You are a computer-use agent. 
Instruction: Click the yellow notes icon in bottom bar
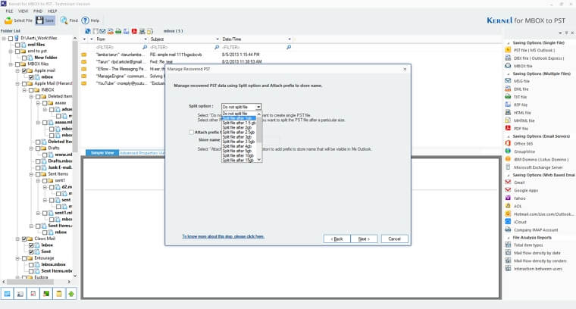click(x=59, y=294)
